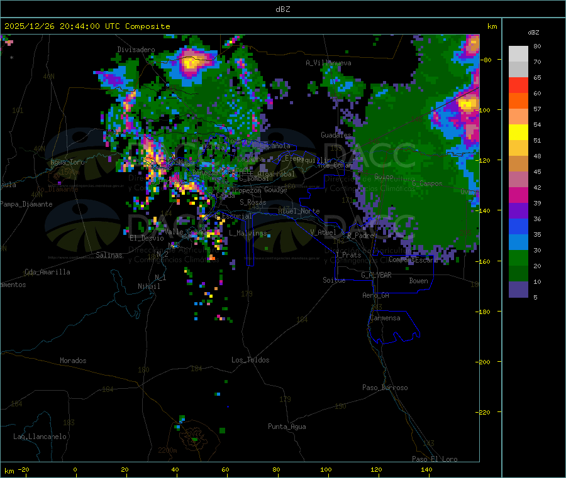Click the El_Desvio map label
The height and width of the screenshot is (478, 566).
[147, 238]
